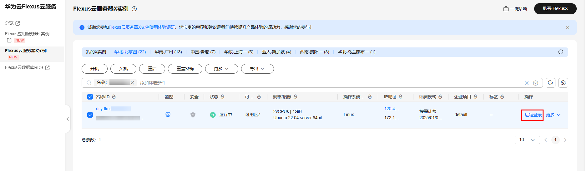Select region tab 华南-广州 (13)
The image size is (587, 171).
click(168, 52)
